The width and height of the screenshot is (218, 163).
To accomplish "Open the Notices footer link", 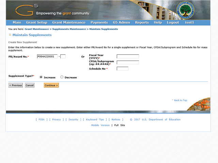I will coord(116,120).
